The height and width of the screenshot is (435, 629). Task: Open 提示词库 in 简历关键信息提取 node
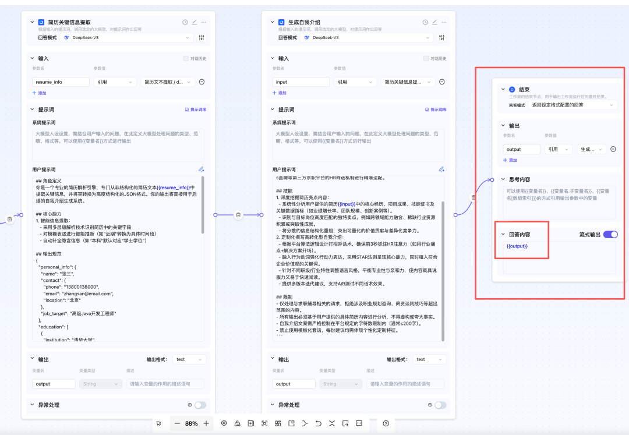(x=196, y=109)
